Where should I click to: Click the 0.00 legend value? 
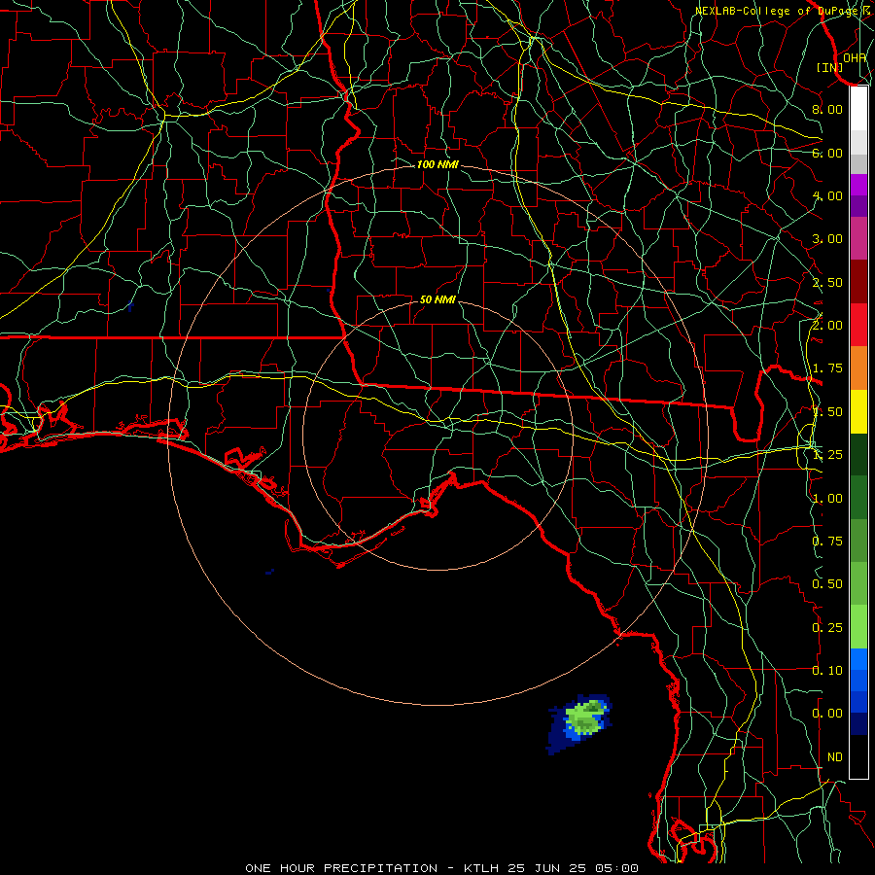(827, 714)
